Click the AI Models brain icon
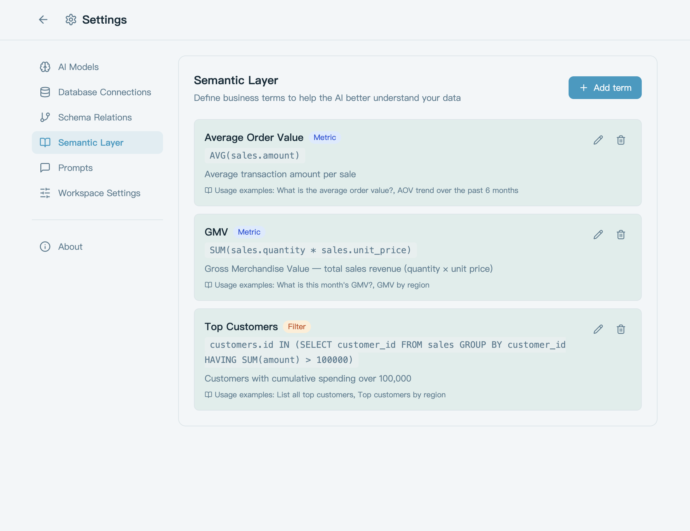 coord(45,67)
